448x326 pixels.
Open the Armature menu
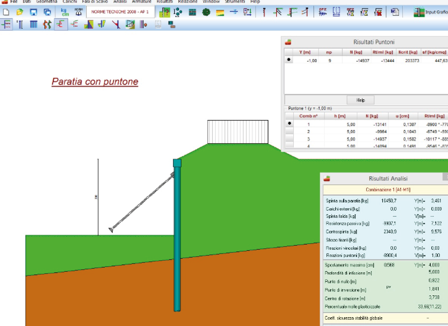[141, 2]
